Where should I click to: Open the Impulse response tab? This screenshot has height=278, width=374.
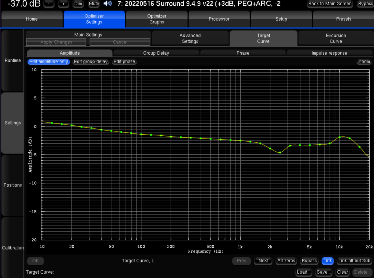point(329,53)
